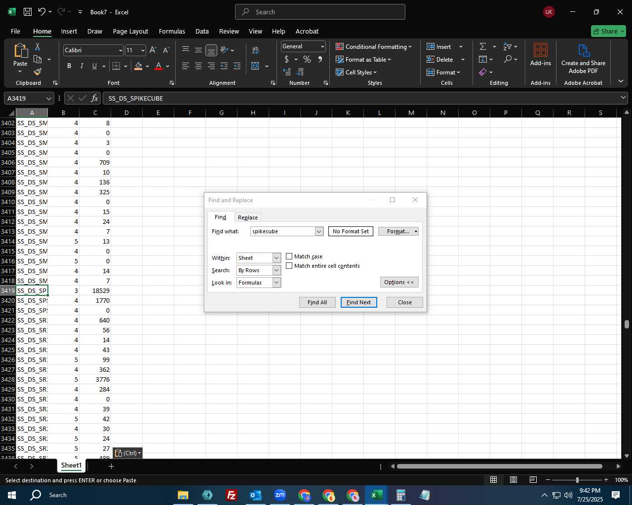Click the Merge & Center icon

255,66
